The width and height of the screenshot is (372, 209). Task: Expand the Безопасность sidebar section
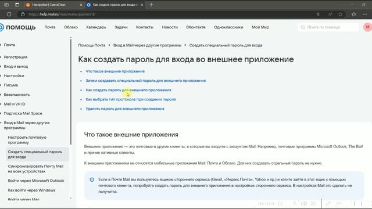(x=17, y=95)
